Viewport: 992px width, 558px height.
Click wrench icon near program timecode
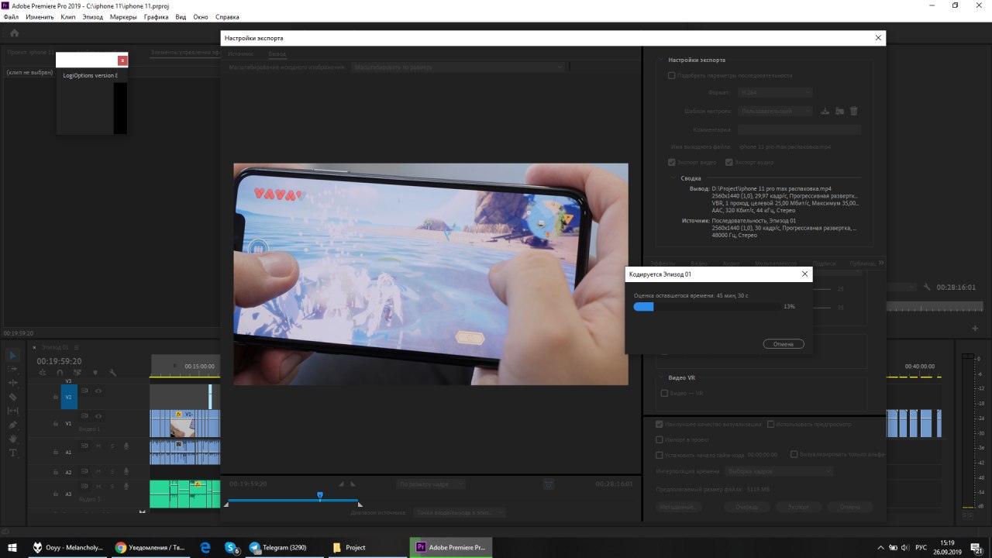pyautogui.click(x=927, y=287)
